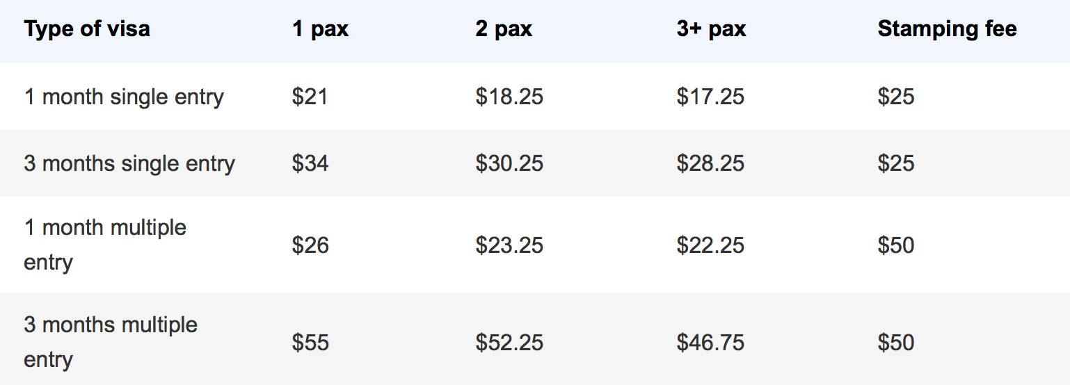Click the 'Type of visa' column header
The height and width of the screenshot is (385, 1070).
coord(87,29)
